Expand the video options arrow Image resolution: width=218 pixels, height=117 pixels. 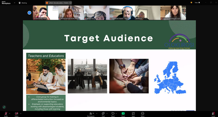click(x=21, y=113)
